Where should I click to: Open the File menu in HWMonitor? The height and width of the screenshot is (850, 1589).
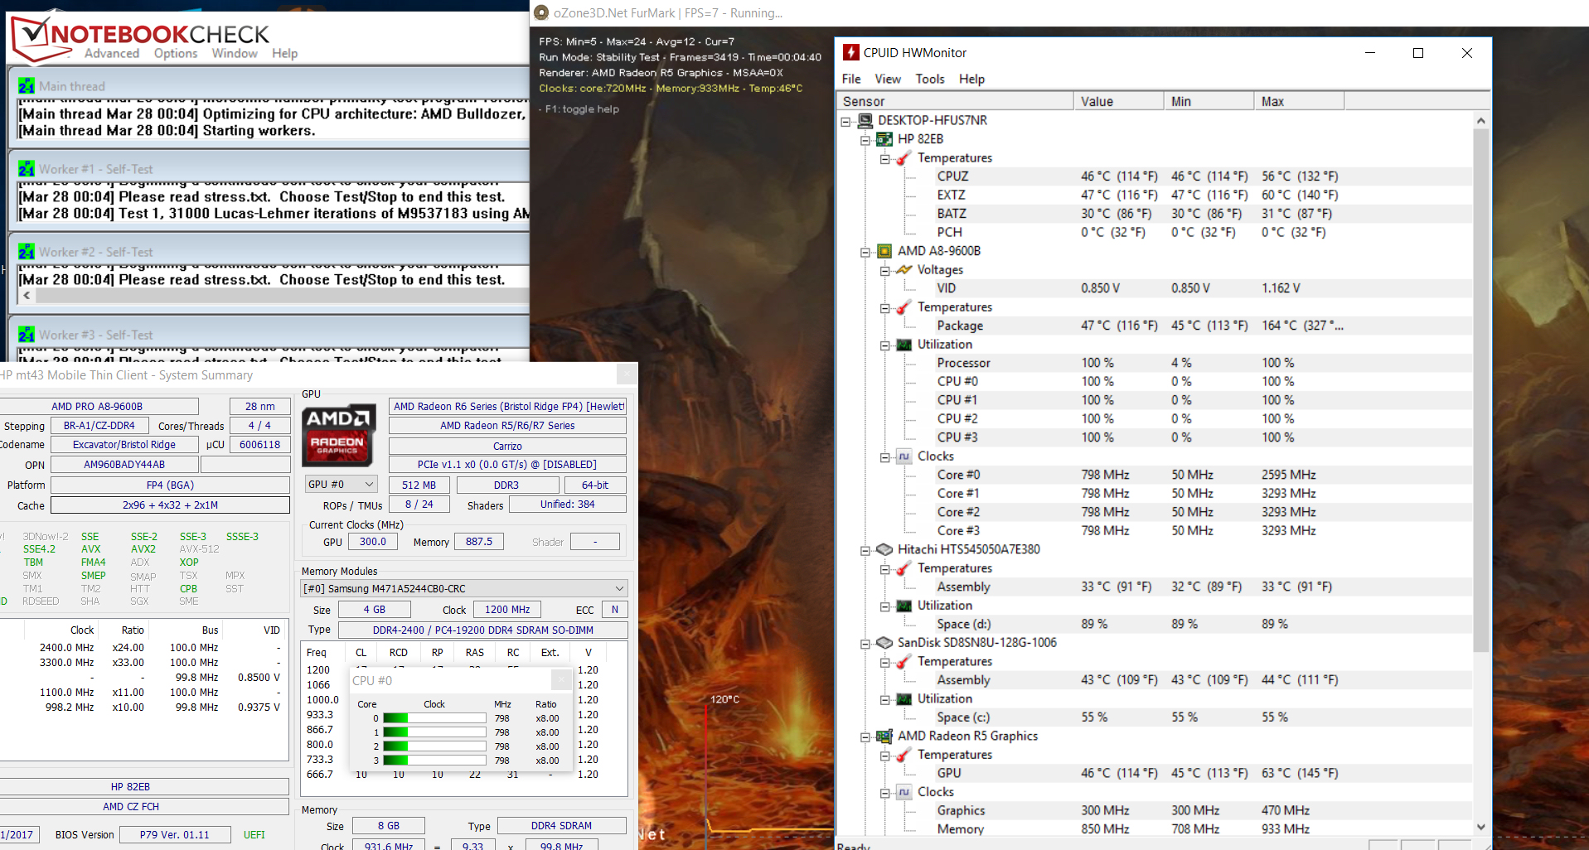coord(851,79)
